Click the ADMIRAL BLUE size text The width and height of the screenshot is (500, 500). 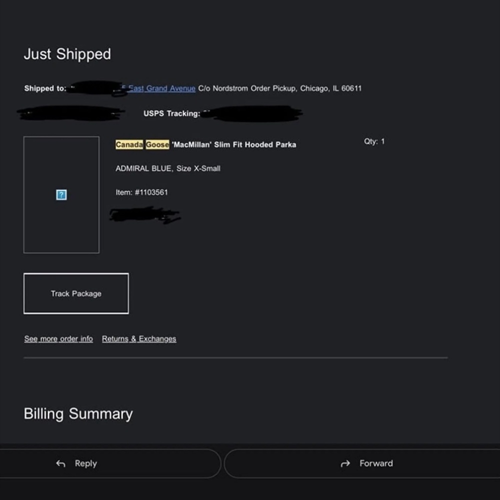coord(167,168)
